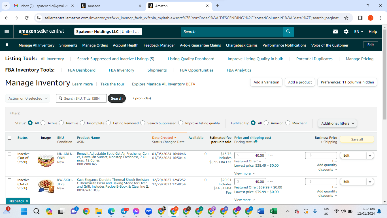Click the price field for the Renuzit listing
The width and height of the screenshot is (387, 218).
(x=250, y=156)
